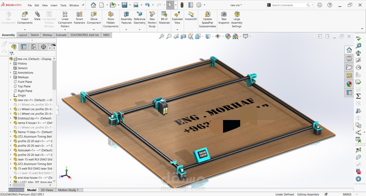Open Motion Study 1 tab
The height and width of the screenshot is (196, 366).
pyautogui.click(x=68, y=190)
